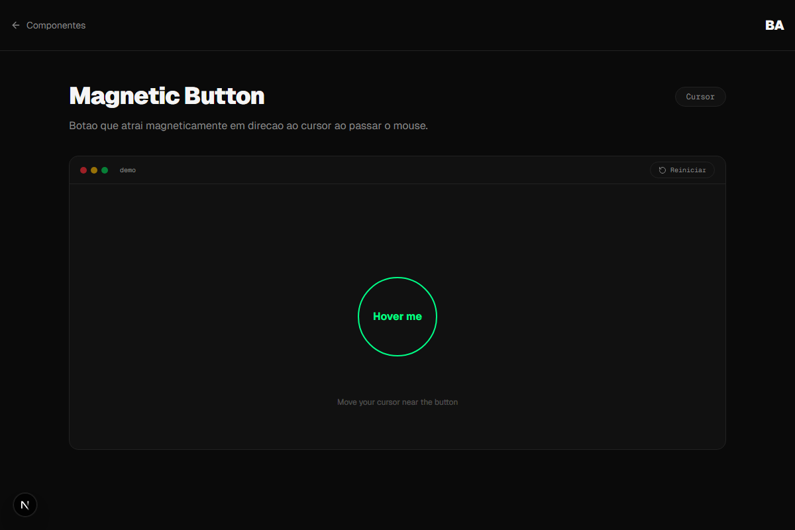Click the refresh icon inside Reiniciar button

tap(662, 170)
